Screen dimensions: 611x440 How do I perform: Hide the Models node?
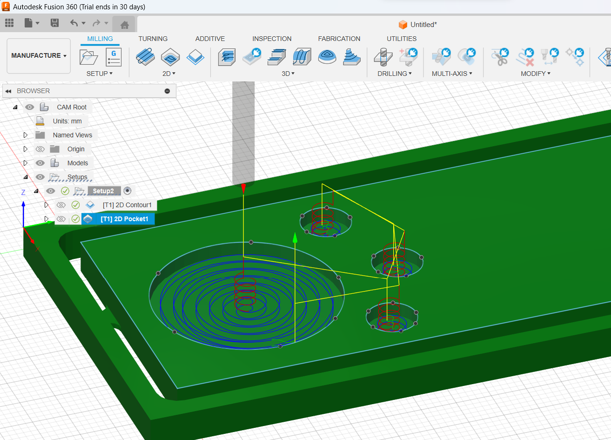pos(40,163)
